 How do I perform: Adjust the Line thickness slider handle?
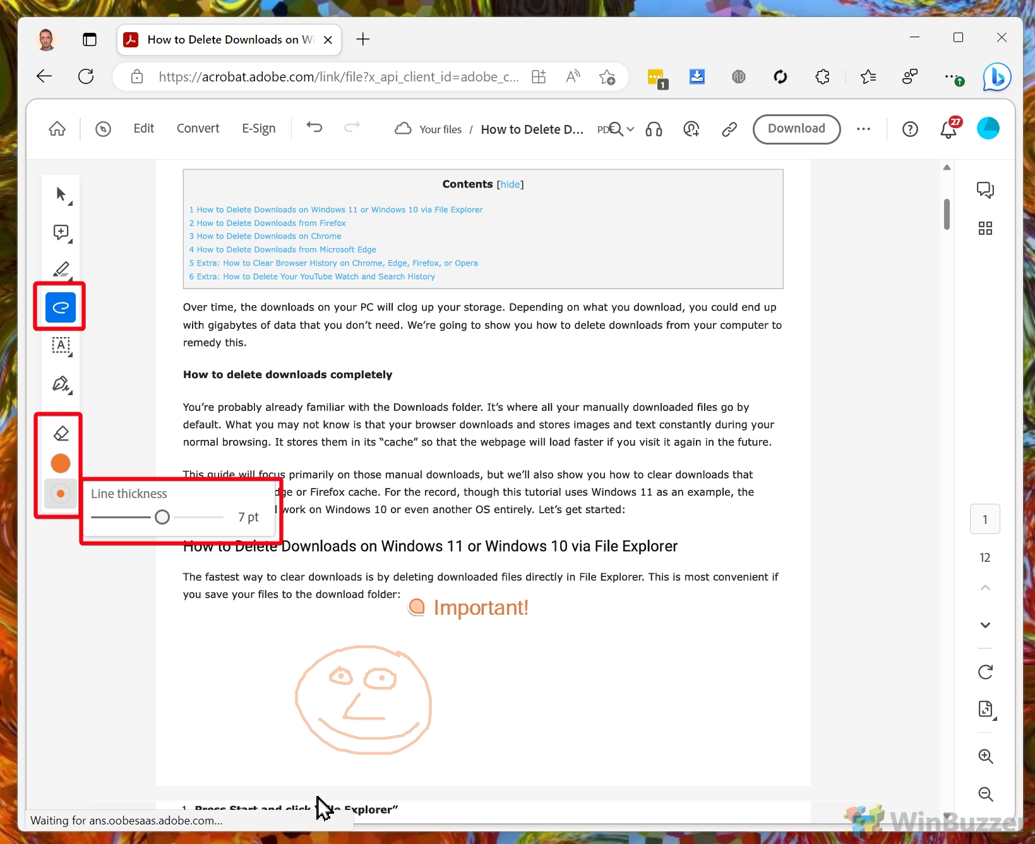point(162,518)
